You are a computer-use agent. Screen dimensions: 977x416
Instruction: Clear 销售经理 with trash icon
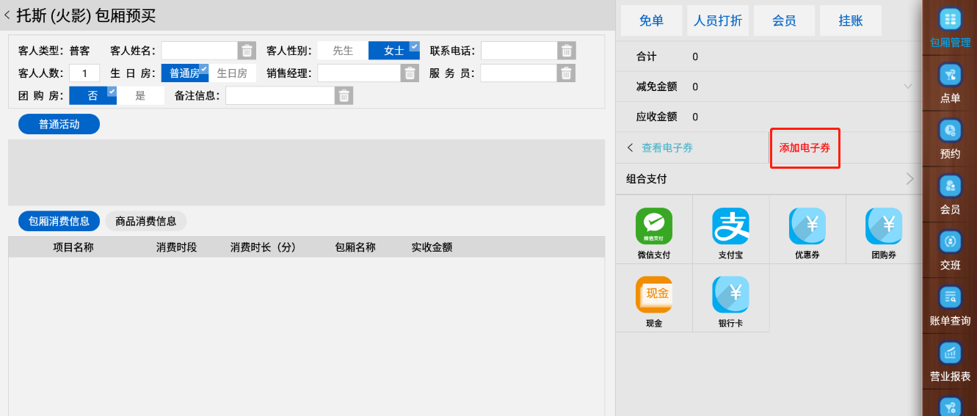pos(410,73)
